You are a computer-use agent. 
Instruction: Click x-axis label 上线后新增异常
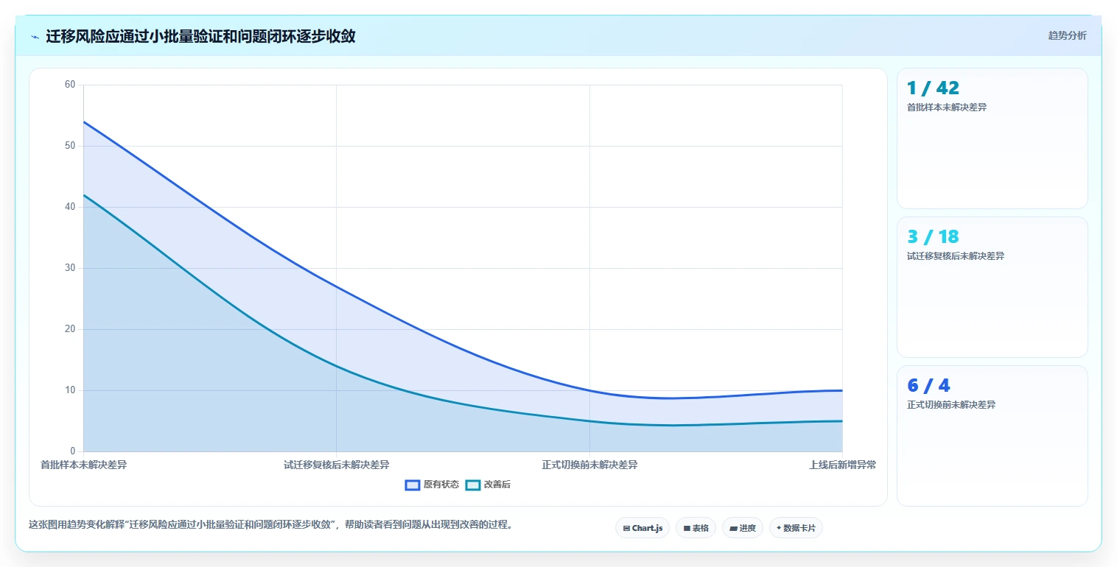842,465
